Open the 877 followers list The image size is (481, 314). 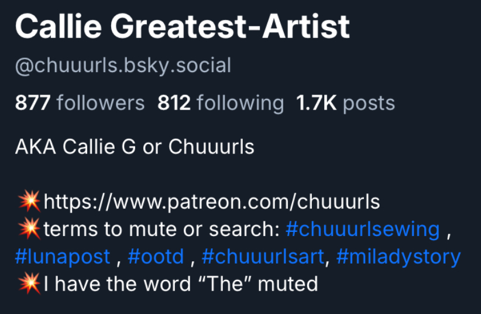point(80,104)
